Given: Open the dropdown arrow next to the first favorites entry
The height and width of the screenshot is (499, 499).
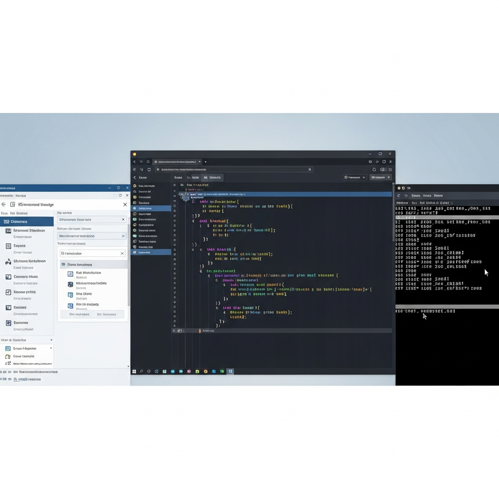Looking at the screenshot, I should (51, 348).
